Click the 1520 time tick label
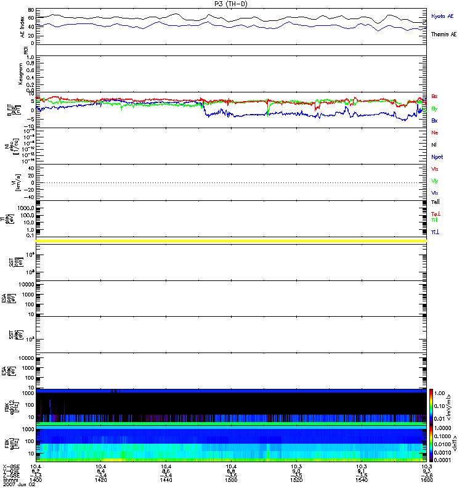Viewport: 462px width, 493px height. tap(296, 480)
